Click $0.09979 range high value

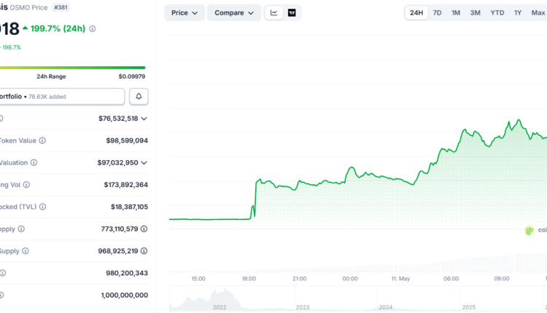click(132, 76)
